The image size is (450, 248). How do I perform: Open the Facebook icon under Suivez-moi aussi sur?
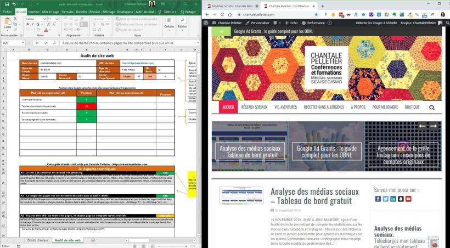(x=378, y=199)
